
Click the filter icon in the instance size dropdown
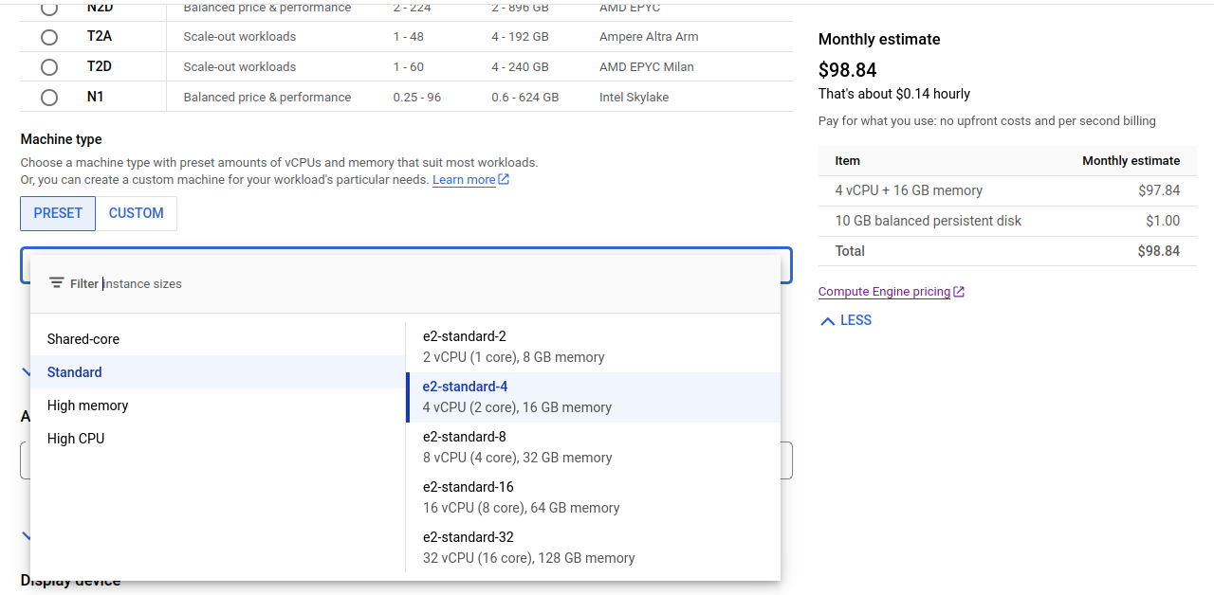tap(57, 283)
